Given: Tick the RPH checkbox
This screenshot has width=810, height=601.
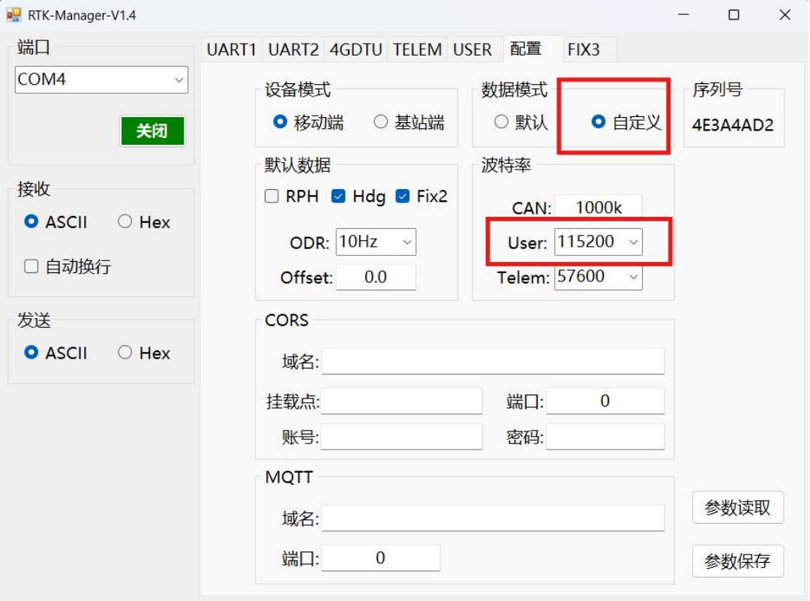Looking at the screenshot, I should (x=292, y=197).
